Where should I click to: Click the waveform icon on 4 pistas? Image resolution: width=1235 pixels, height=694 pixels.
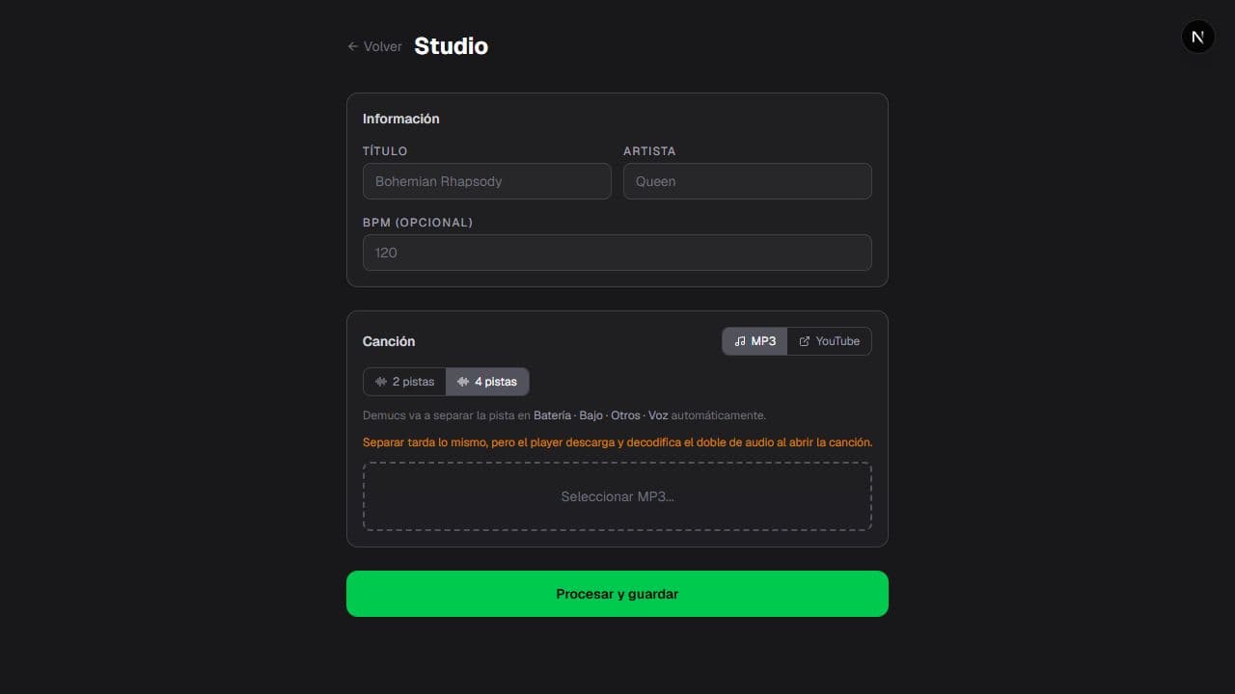(x=463, y=382)
